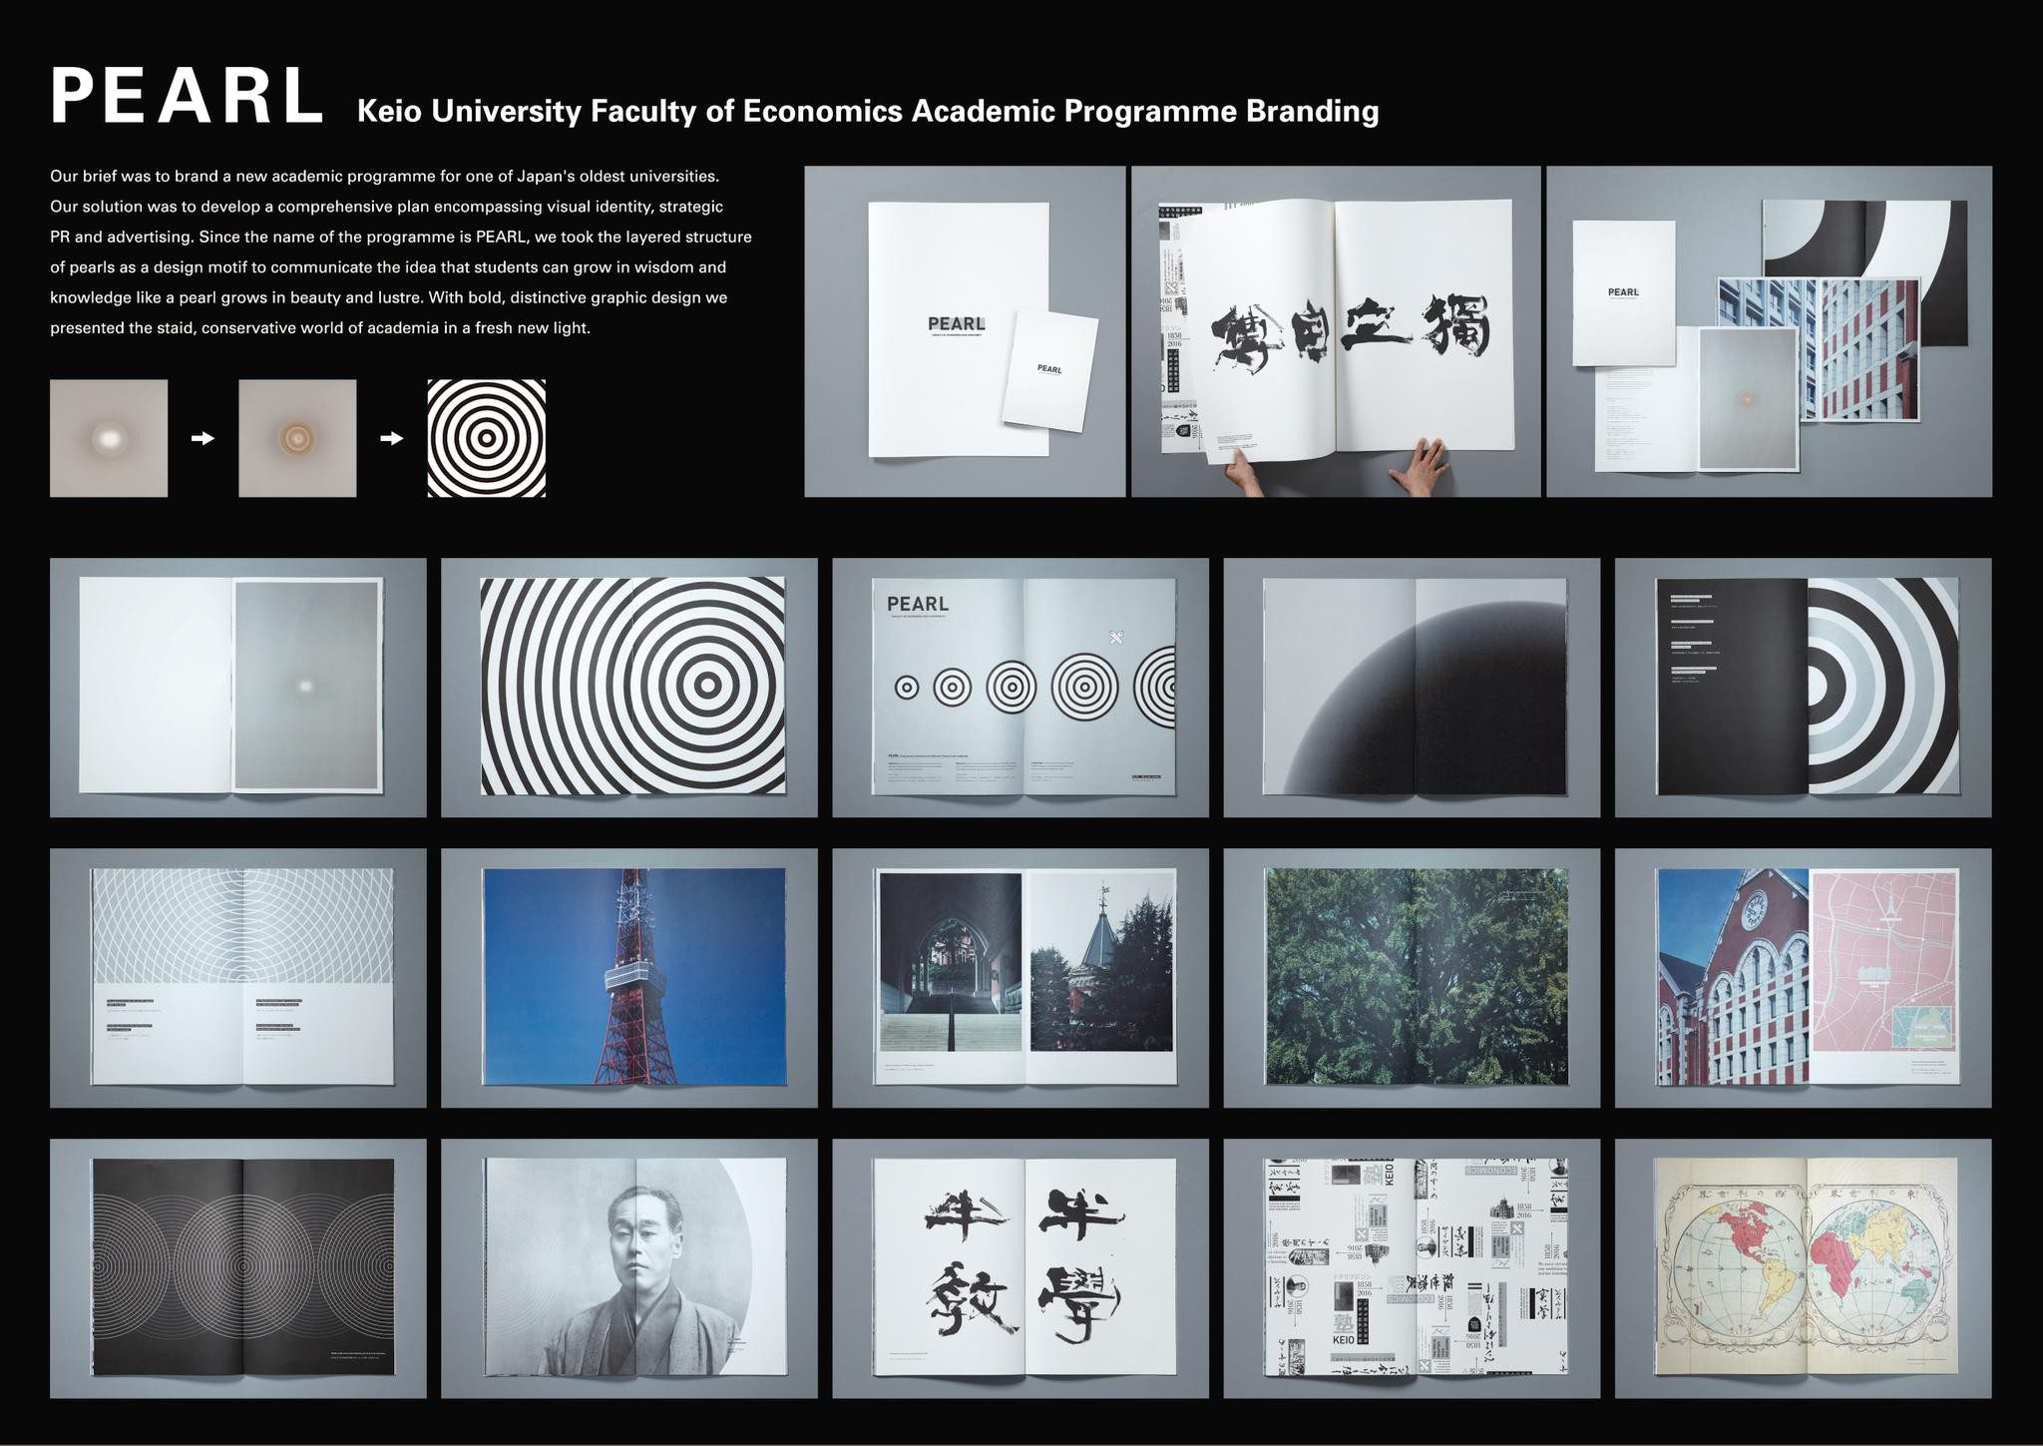Open the brown-ringed pearl photo
Viewport: 2043px width, 1446px height.
pos(297,438)
